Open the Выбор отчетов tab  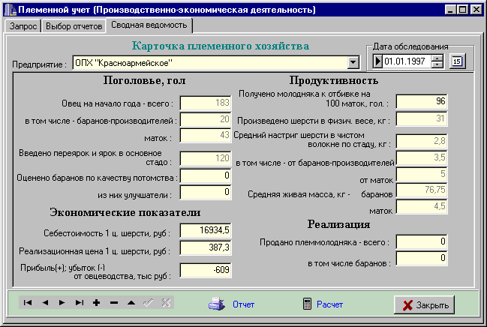point(73,25)
